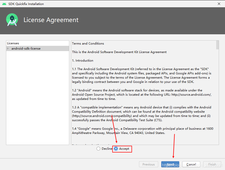
Task: Click the license text scrollbar thumb
Action: 217,45
